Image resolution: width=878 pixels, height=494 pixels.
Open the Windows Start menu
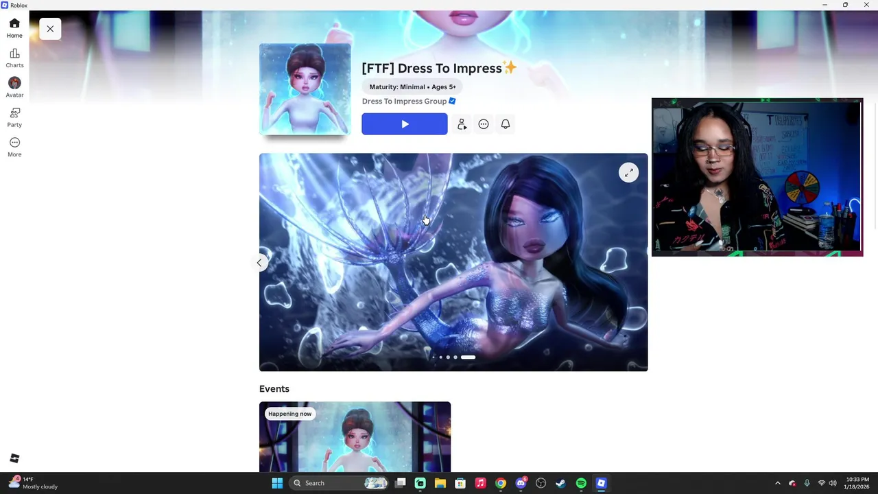point(277,483)
